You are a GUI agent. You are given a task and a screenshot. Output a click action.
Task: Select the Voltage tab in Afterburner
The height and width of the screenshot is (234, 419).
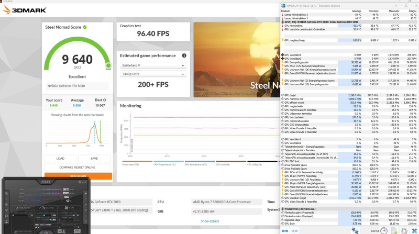coord(23,208)
